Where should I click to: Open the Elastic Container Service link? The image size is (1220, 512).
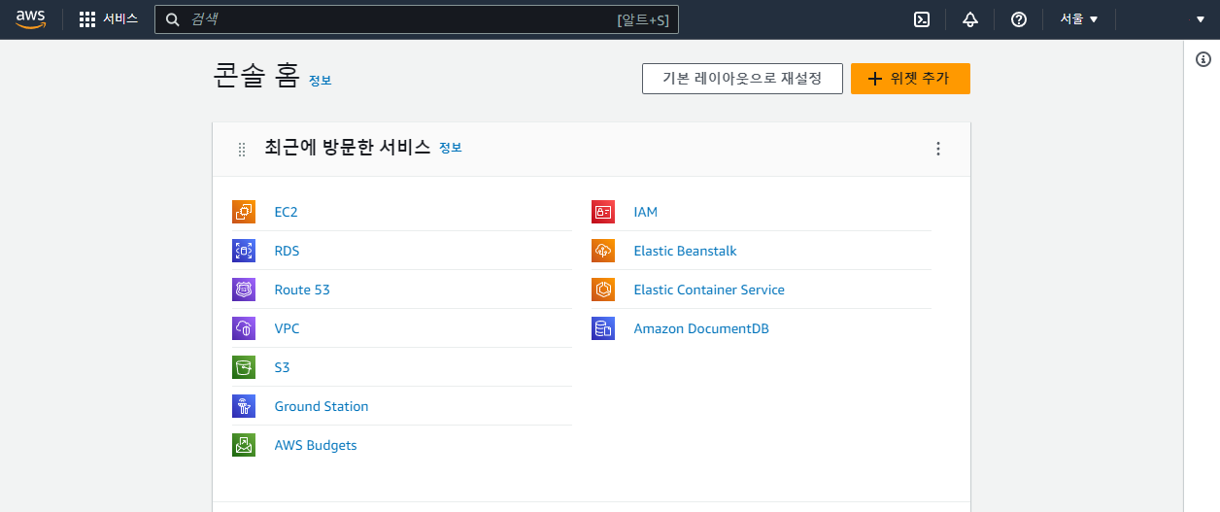pos(709,290)
